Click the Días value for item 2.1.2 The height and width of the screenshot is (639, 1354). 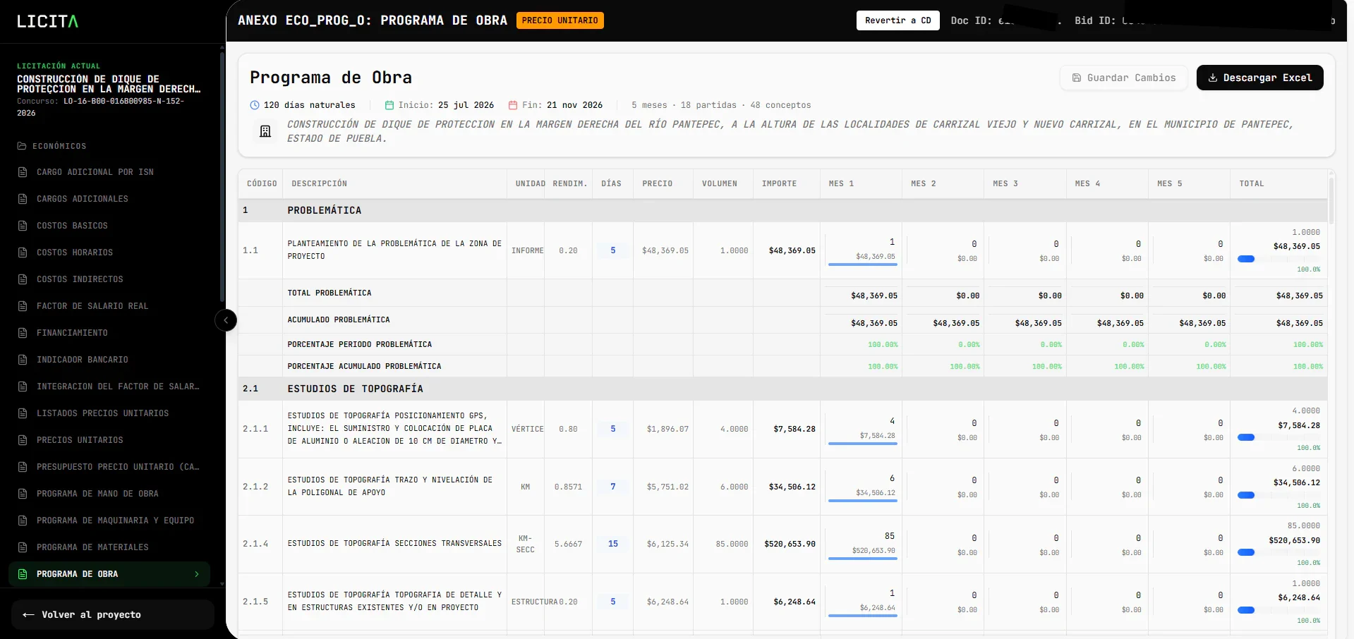(x=613, y=487)
